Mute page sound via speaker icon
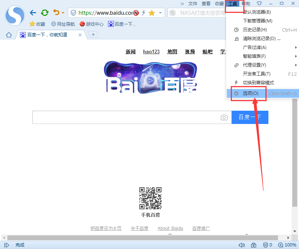The image size is (299, 249). tap(241, 245)
